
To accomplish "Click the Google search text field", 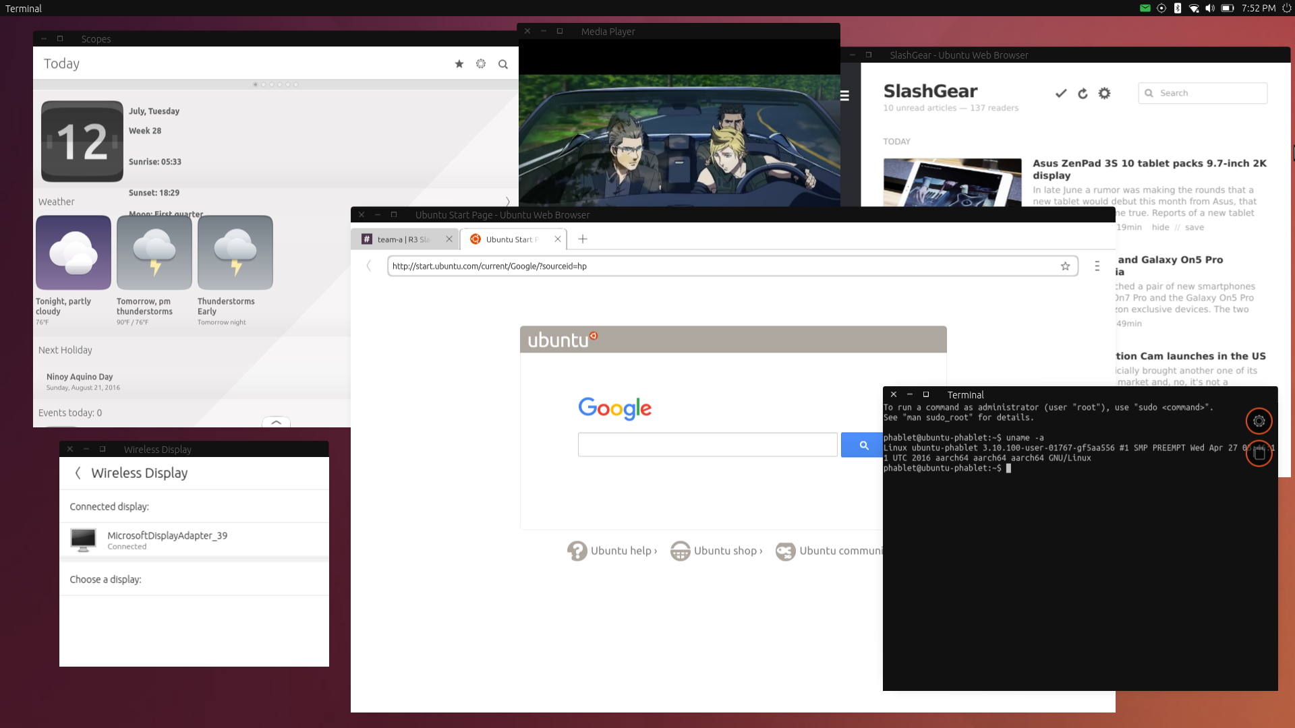I will [x=707, y=445].
